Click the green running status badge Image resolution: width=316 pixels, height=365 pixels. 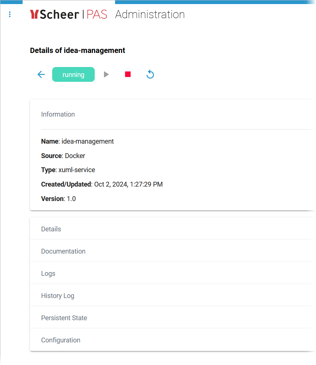(x=73, y=74)
